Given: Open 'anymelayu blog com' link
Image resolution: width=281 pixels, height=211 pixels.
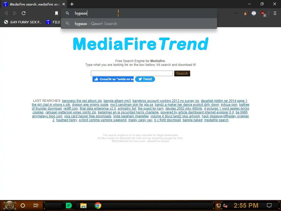Looking at the screenshot, I should pos(47,116).
